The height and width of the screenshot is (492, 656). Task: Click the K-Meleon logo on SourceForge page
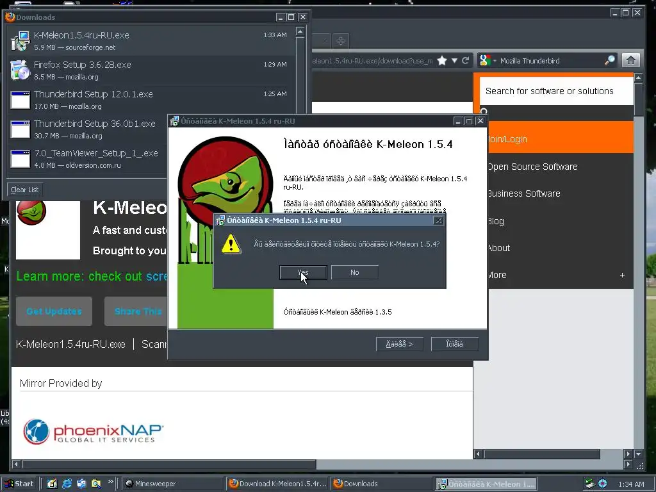coord(31,211)
